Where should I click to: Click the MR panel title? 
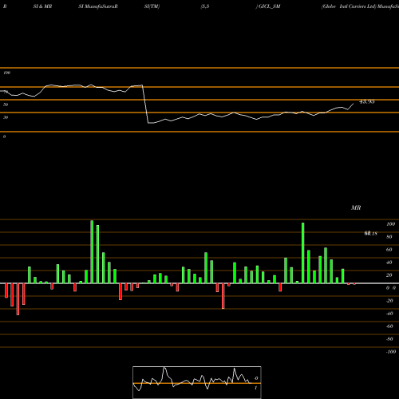[356, 207]
